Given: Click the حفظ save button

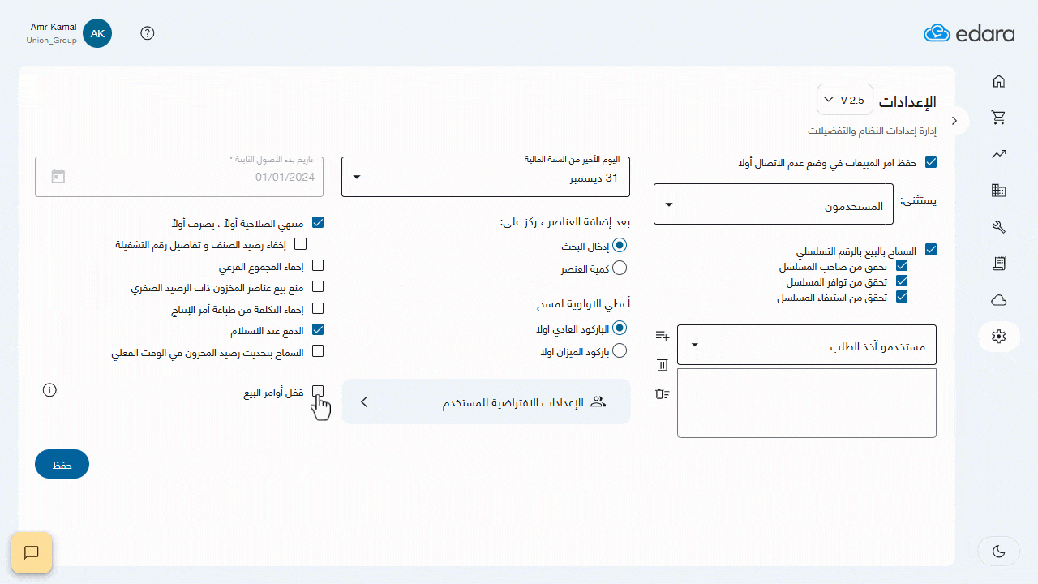Looking at the screenshot, I should pyautogui.click(x=62, y=463).
